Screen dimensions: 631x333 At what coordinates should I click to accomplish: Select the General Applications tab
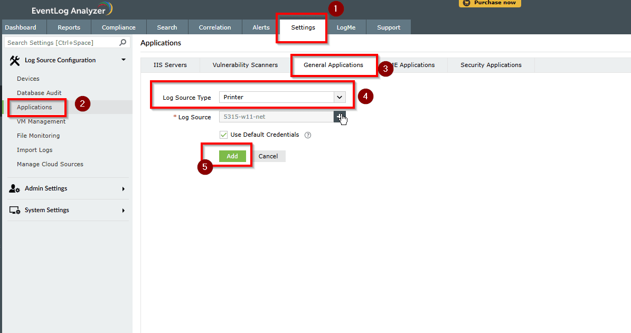tap(333, 65)
